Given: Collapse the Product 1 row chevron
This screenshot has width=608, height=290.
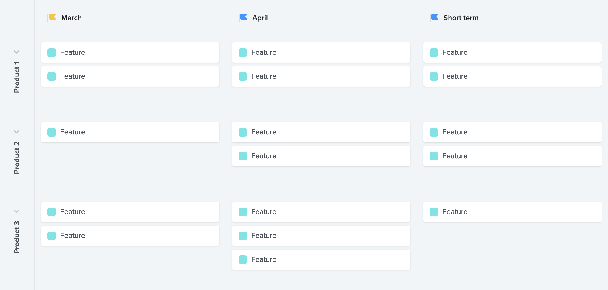Looking at the screenshot, I should pyautogui.click(x=17, y=52).
